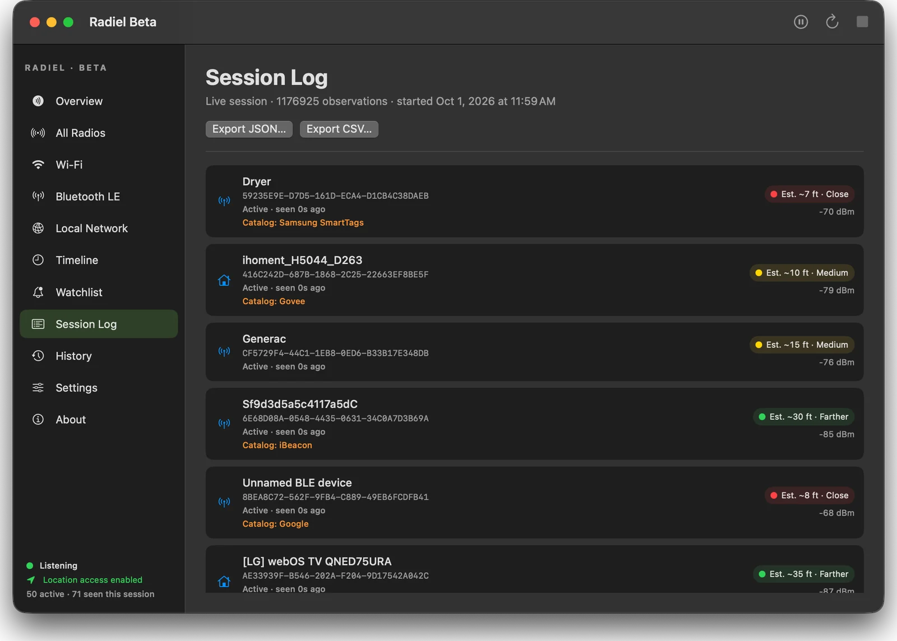Viewport: 897px width, 641px height.
Task: Click the Session Log list icon
Action: [38, 324]
